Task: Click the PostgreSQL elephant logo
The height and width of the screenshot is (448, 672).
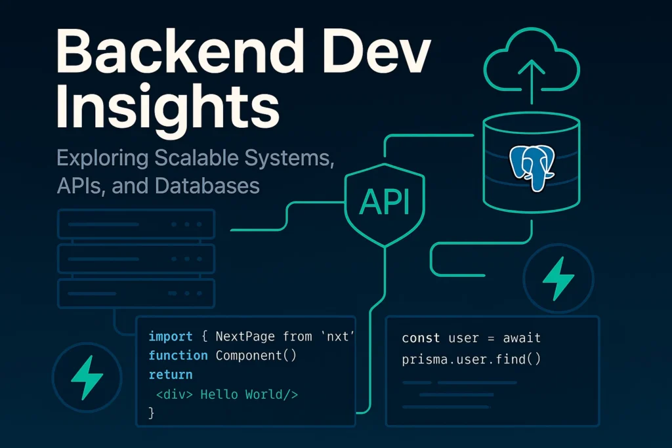Action: click(532, 167)
